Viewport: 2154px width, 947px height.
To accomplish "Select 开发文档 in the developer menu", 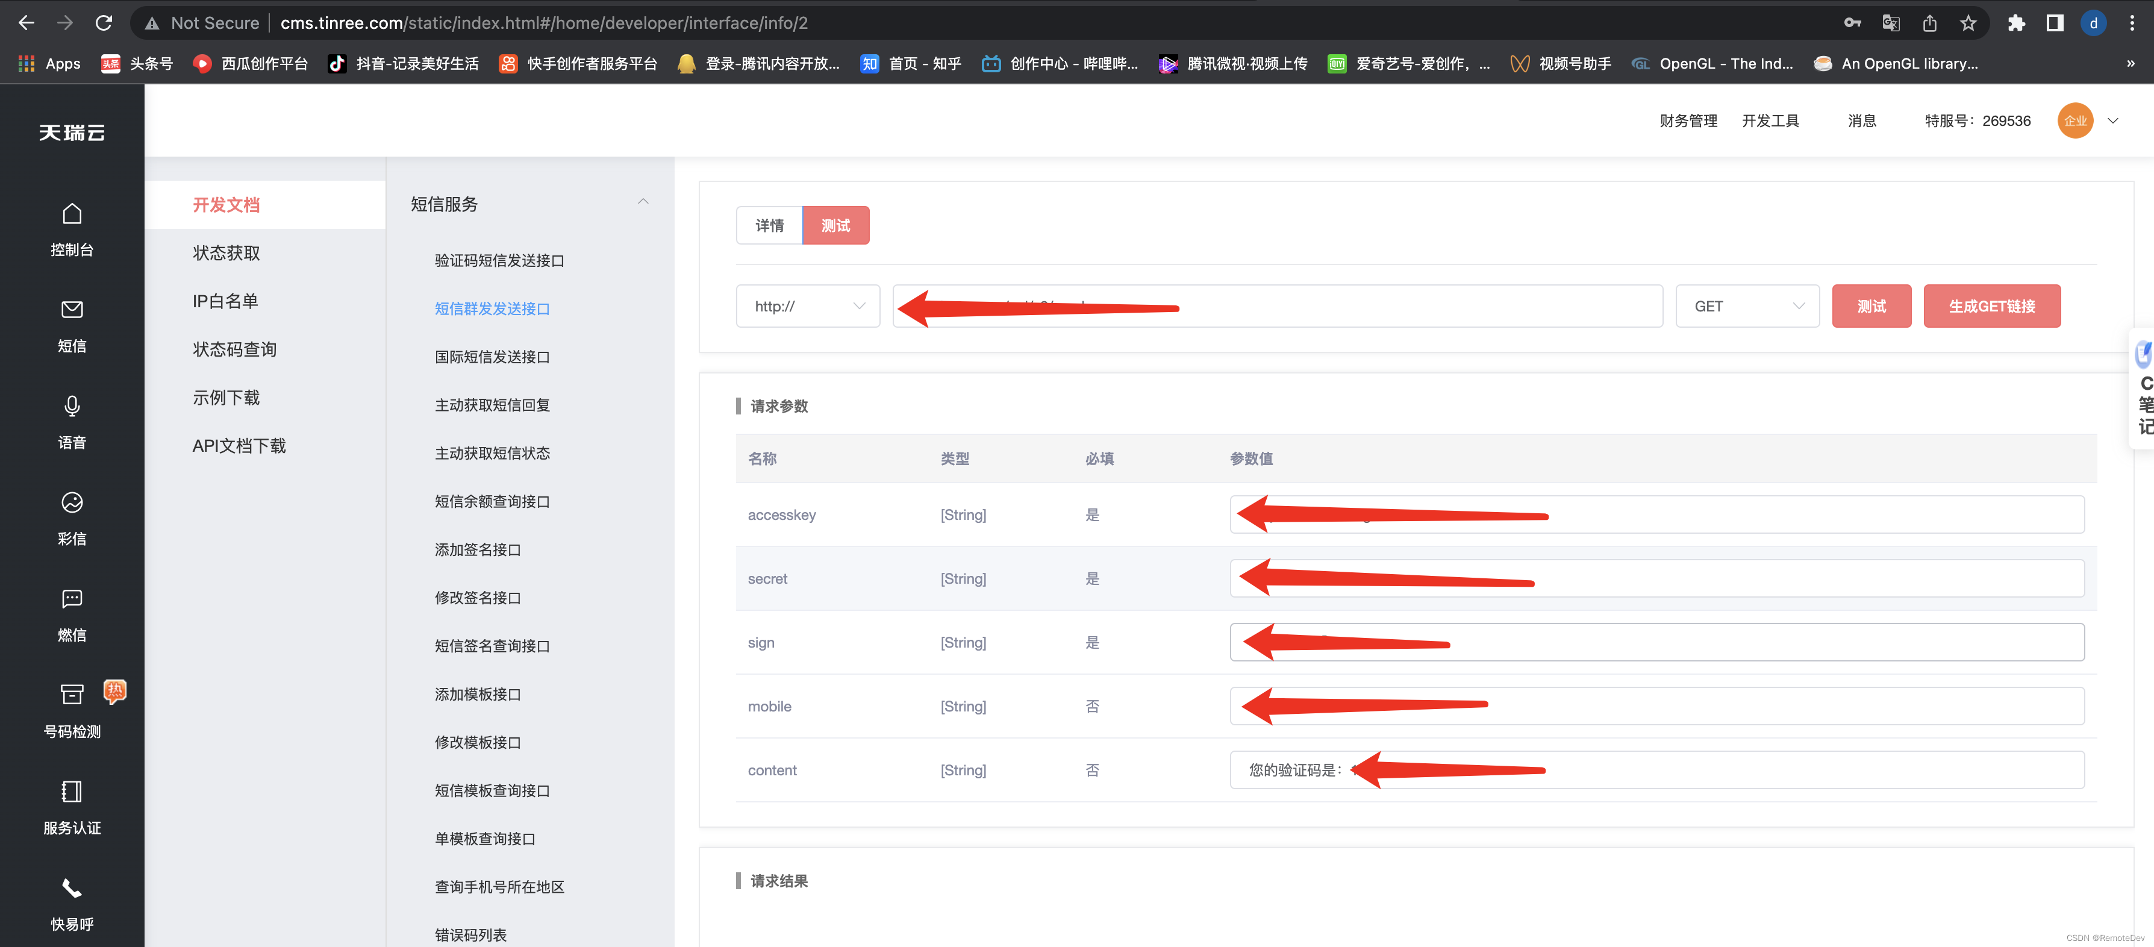I will (226, 205).
